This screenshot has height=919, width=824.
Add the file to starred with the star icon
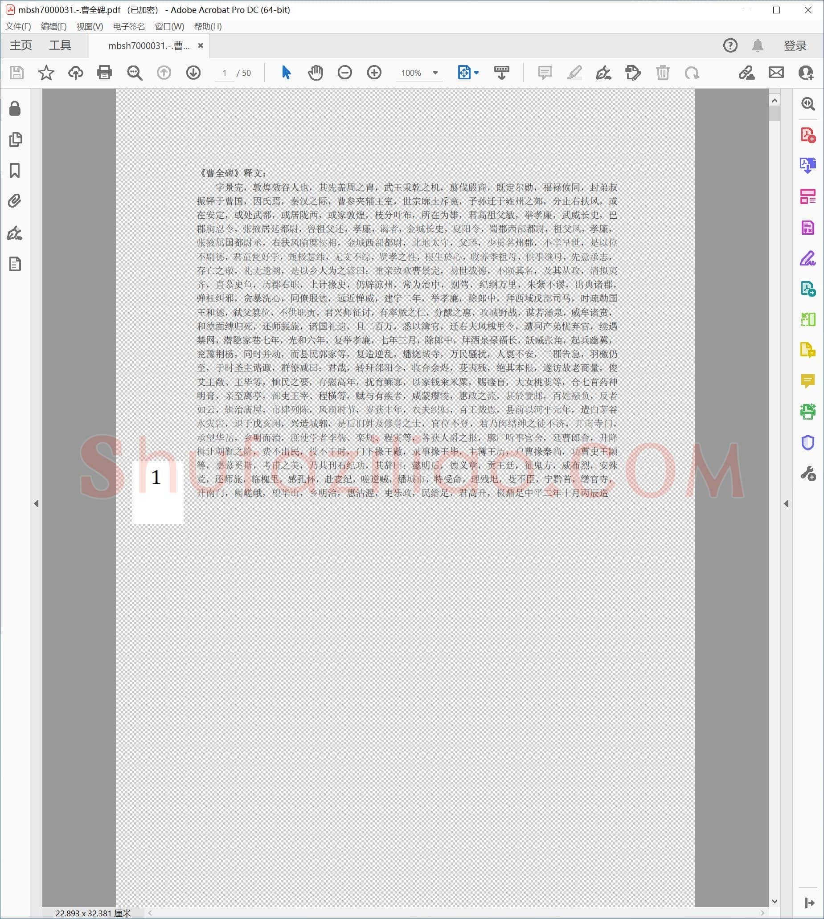(x=46, y=73)
